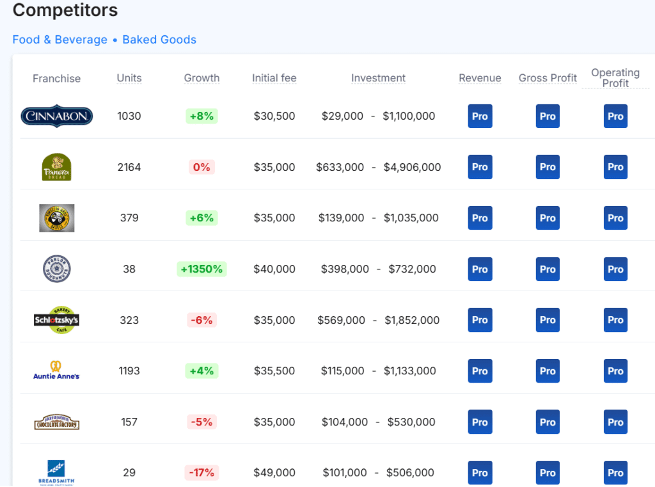The height and width of the screenshot is (487, 655).
Task: Click the Units column header
Action: point(129,78)
